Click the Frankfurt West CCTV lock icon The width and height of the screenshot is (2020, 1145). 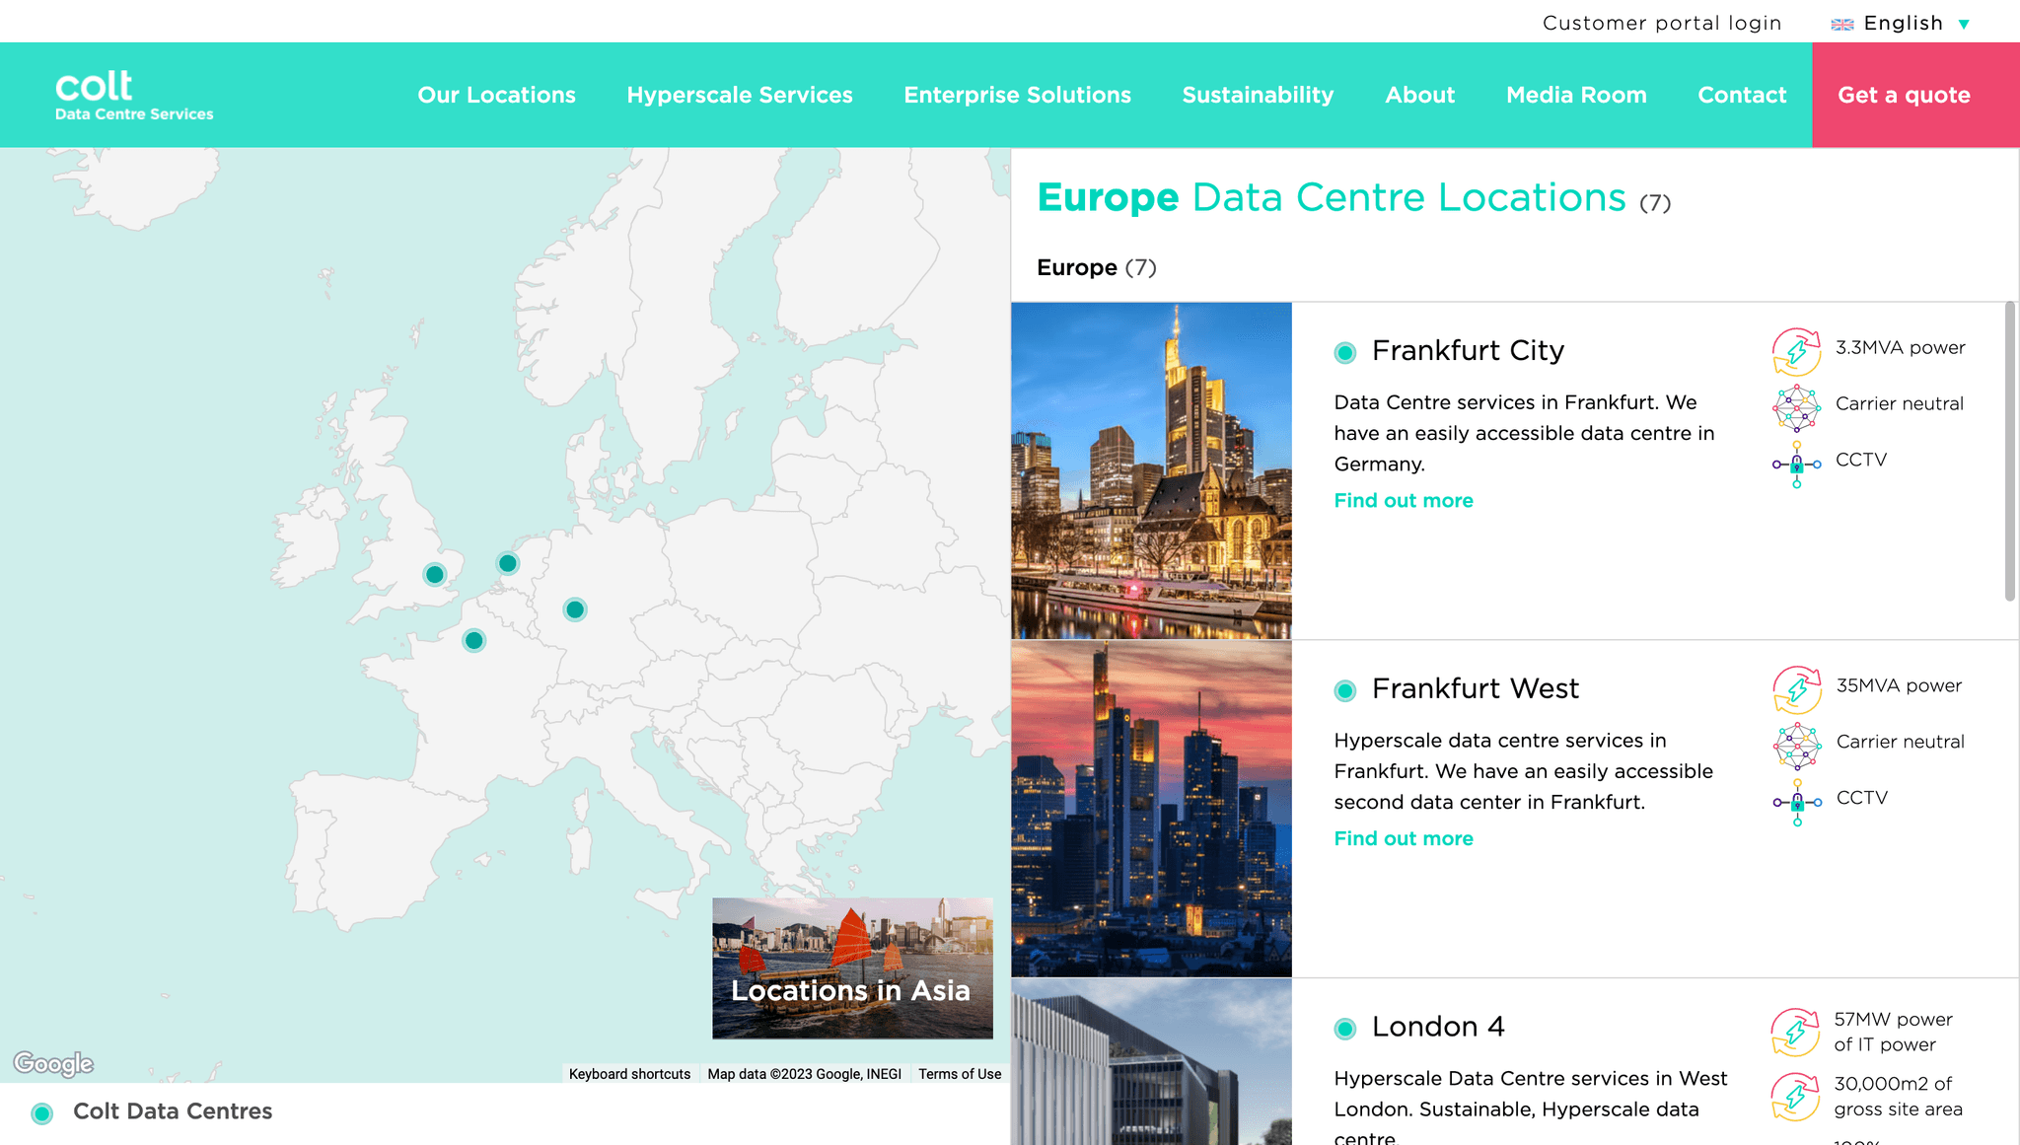(1796, 802)
